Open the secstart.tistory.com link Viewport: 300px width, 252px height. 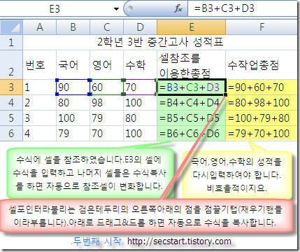pyautogui.click(x=179, y=241)
